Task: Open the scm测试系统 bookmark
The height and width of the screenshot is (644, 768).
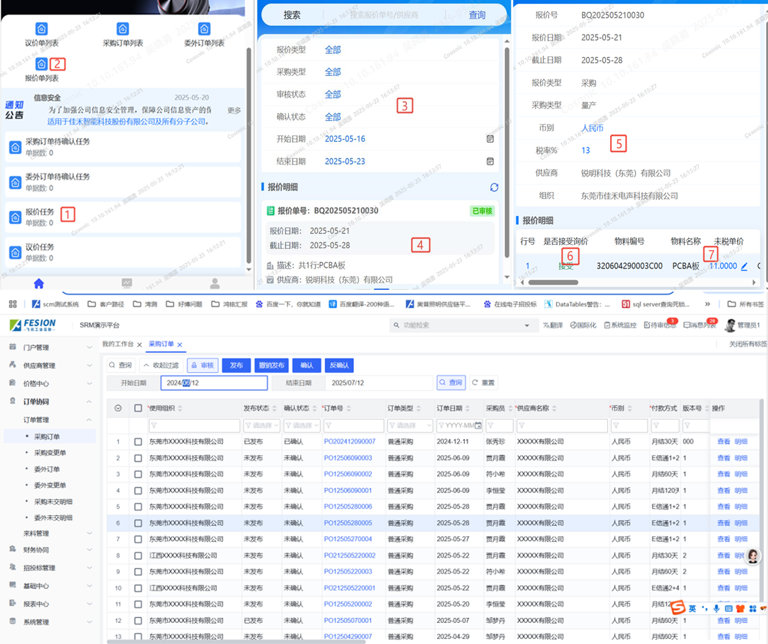Action: 55,304
